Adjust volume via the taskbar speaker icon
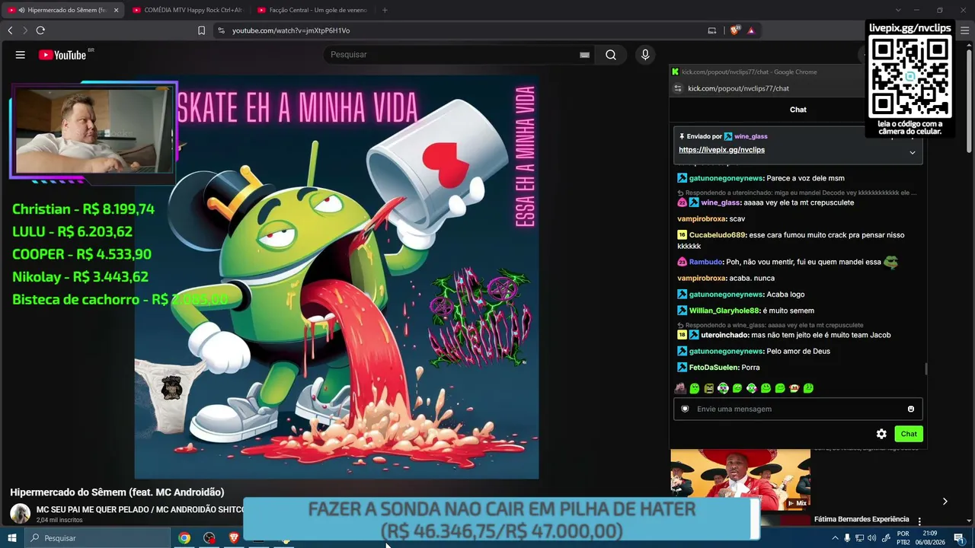 pyautogui.click(x=871, y=538)
